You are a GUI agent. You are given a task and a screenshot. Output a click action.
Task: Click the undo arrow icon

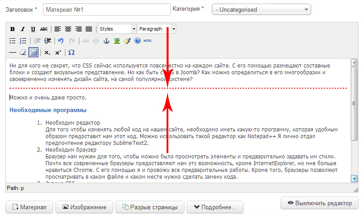pos(61,40)
